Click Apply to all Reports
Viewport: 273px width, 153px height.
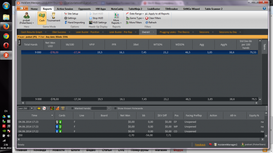tap(157, 14)
